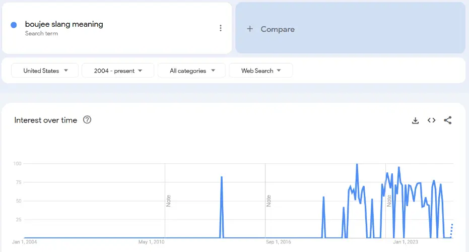Click the 100 value on the y-axis
Screen dimensions: 469x252
pos(17,163)
